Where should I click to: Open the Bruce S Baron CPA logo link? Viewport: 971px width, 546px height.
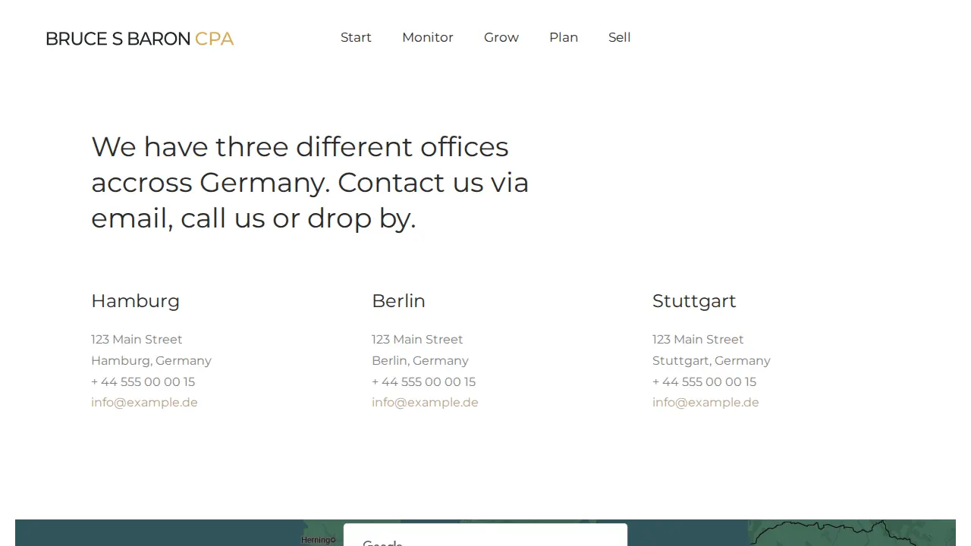tap(140, 39)
